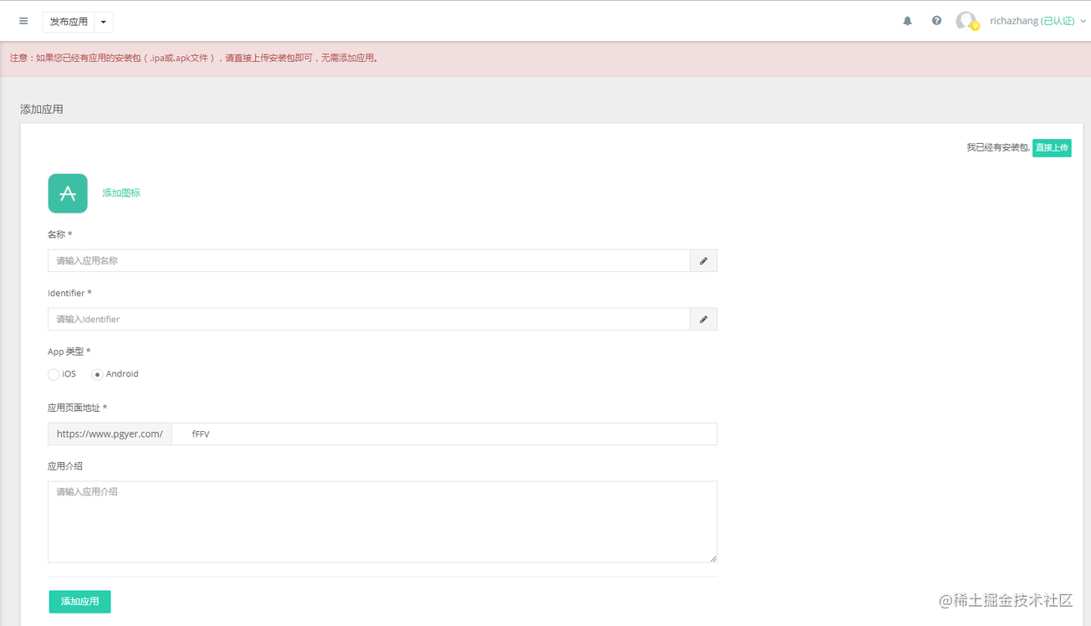Expand the 发布应用 dropdown arrow

(x=104, y=22)
